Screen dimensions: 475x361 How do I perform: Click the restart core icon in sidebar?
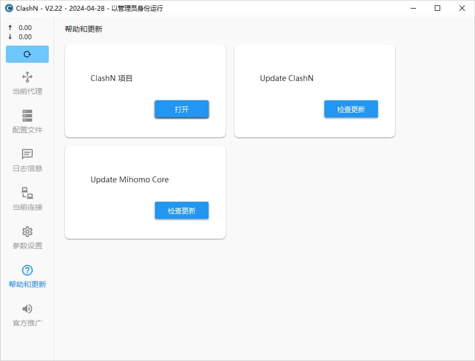pyautogui.click(x=27, y=54)
